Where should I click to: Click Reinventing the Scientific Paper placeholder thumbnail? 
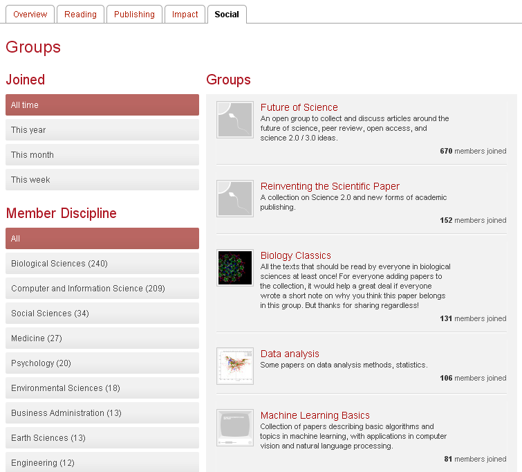[235, 199]
